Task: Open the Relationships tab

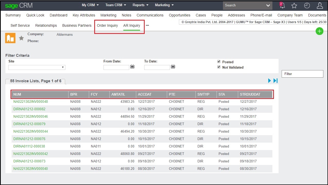Action: 46,25
